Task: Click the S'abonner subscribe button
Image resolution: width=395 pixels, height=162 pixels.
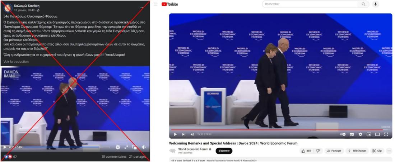Action: [224, 151]
